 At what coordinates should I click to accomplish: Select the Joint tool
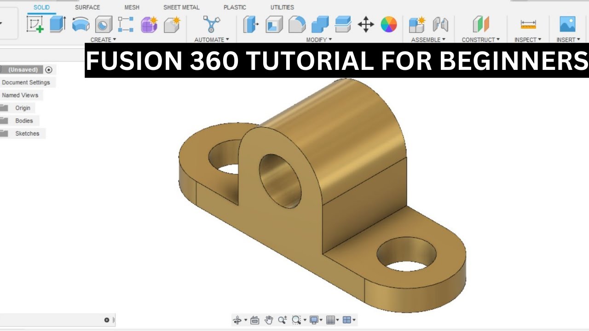coord(440,24)
